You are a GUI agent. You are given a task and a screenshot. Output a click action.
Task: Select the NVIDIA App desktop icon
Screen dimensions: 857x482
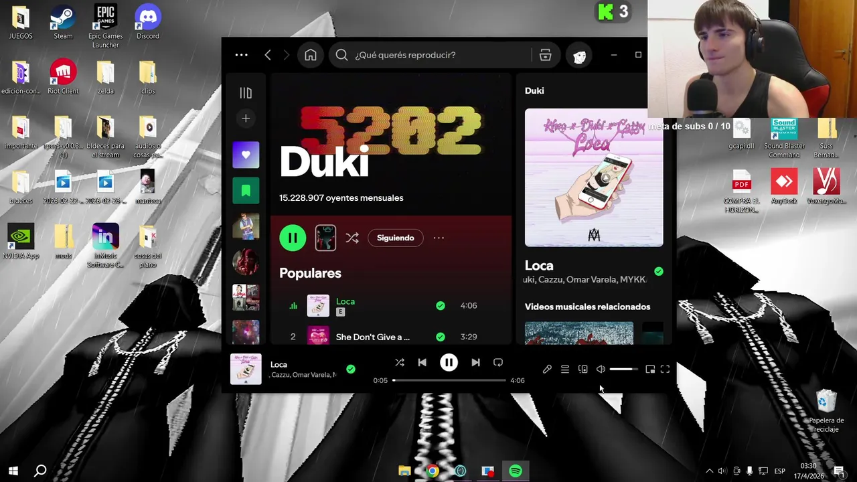pos(21,242)
